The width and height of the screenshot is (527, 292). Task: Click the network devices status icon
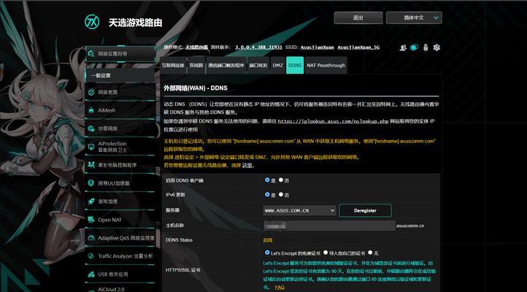click(x=414, y=47)
